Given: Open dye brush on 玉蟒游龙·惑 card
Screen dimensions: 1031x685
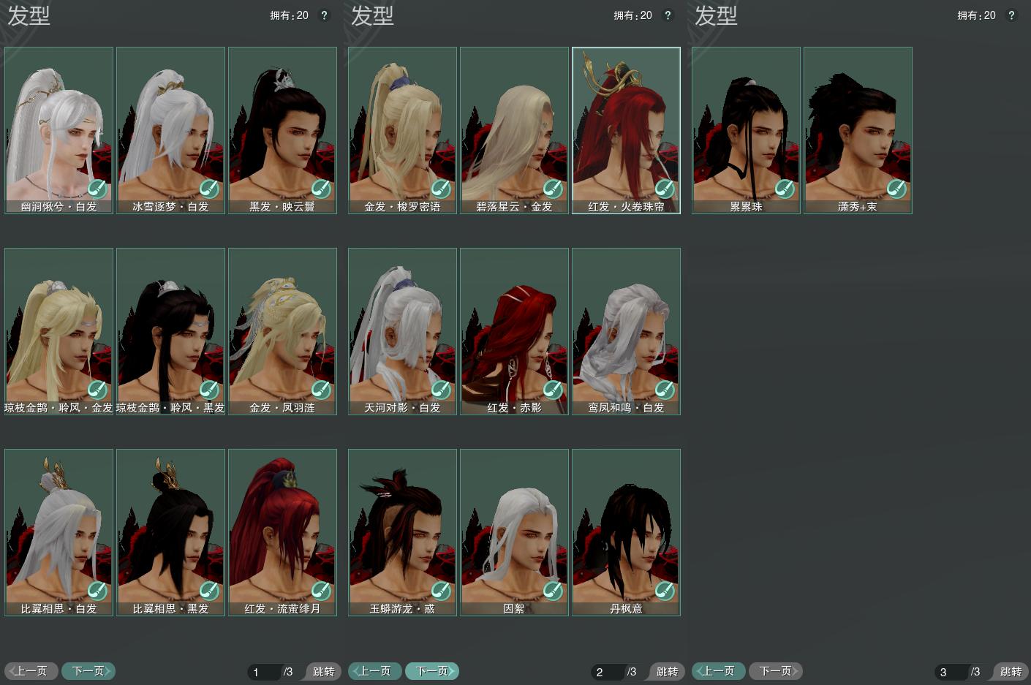Looking at the screenshot, I should coord(441,591).
